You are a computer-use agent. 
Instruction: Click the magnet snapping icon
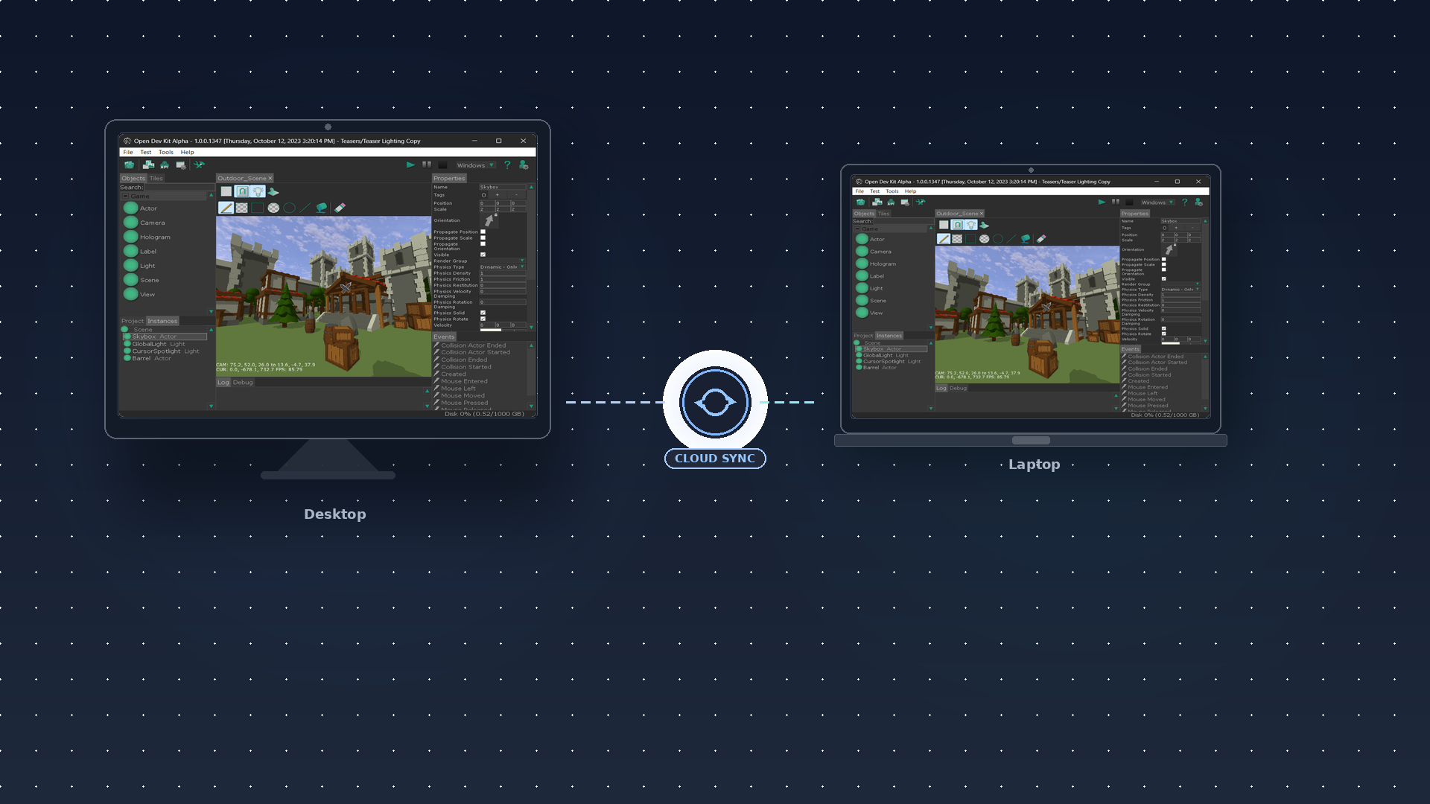pyautogui.click(x=242, y=191)
